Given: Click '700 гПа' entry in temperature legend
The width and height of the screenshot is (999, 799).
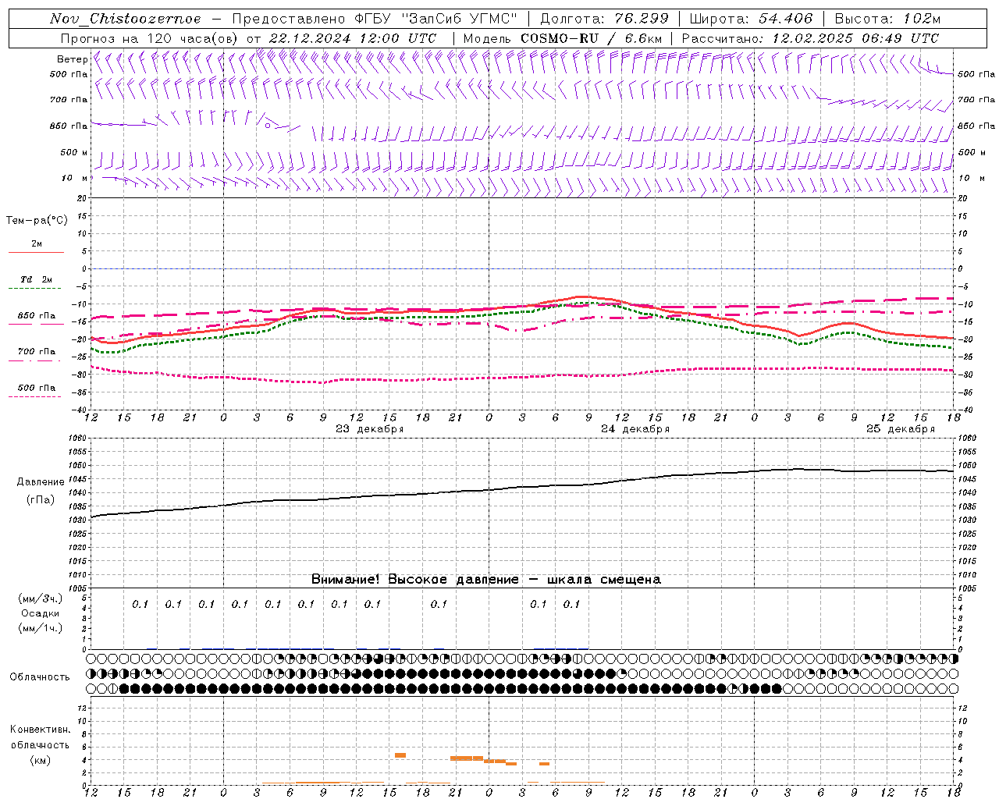Looking at the screenshot, I should pos(37,352).
